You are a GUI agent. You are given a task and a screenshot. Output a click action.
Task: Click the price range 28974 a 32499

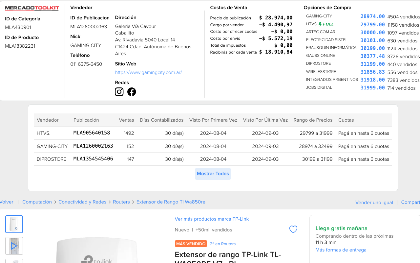tap(316, 146)
